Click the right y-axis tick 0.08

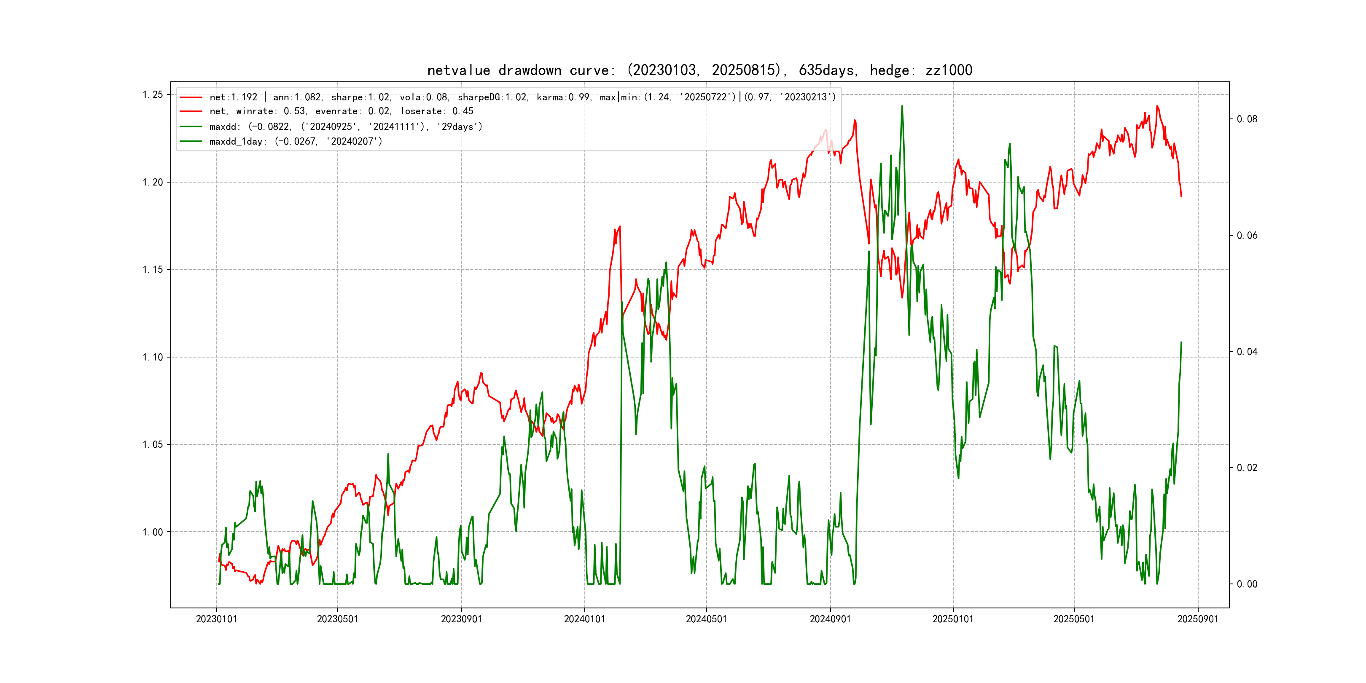point(1247,119)
